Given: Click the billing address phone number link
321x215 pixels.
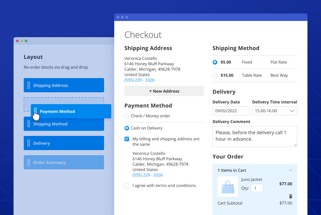Looking at the screenshot, I should coord(147,175).
